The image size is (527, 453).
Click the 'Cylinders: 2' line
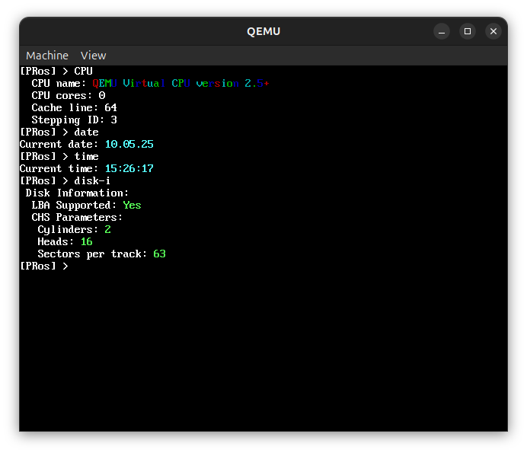pos(75,229)
